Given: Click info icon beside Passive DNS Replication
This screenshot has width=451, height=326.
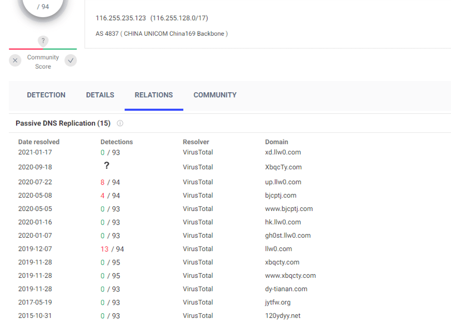Looking at the screenshot, I should pos(120,123).
